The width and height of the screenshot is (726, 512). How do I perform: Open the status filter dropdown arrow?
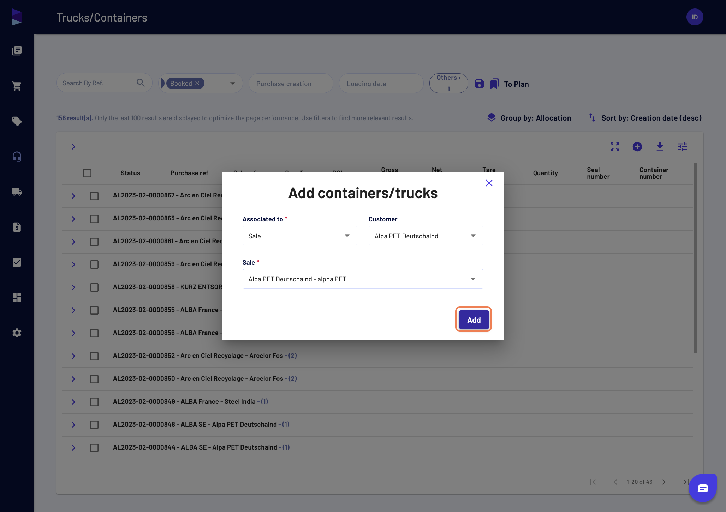point(232,84)
